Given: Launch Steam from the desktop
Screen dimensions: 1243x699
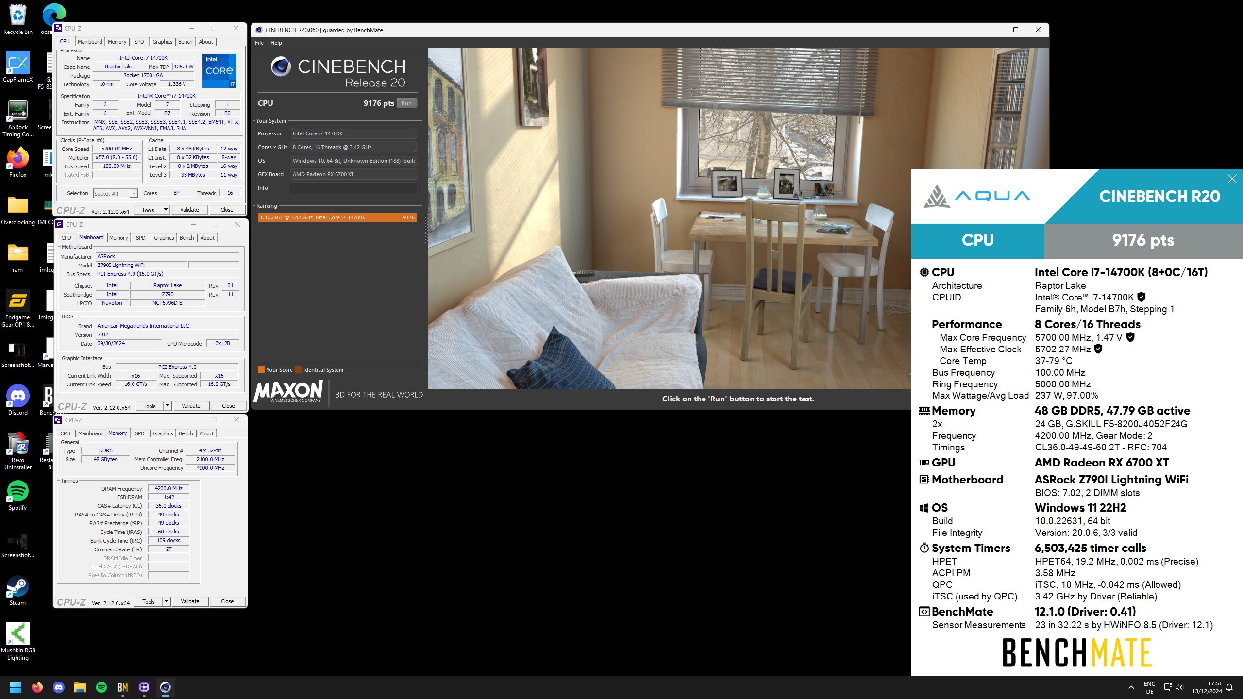Looking at the screenshot, I should 17,590.
